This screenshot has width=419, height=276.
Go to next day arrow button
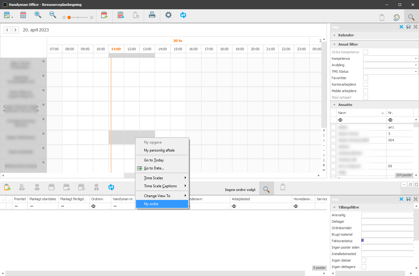15,30
